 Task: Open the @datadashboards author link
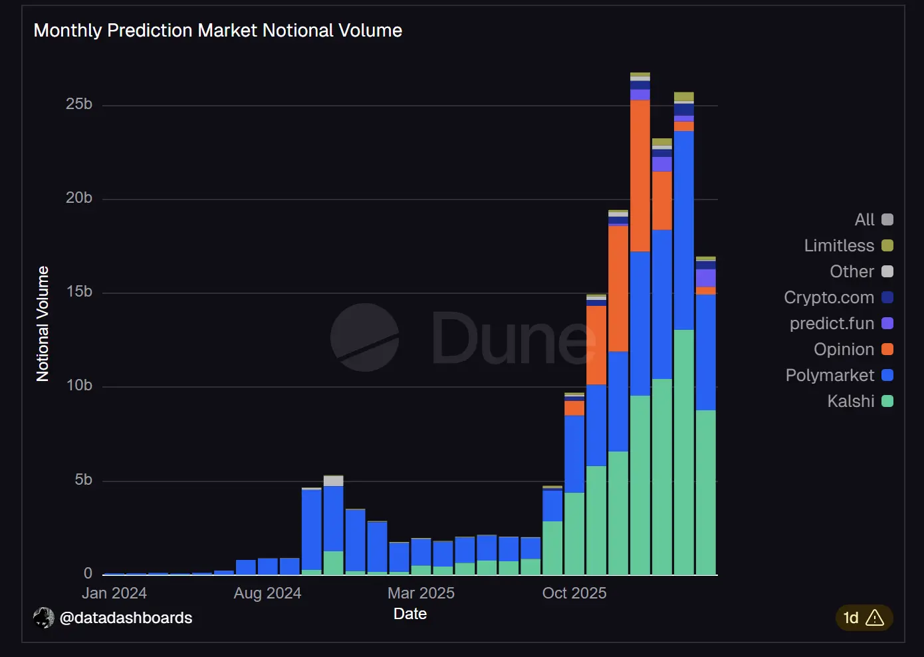coord(126,618)
